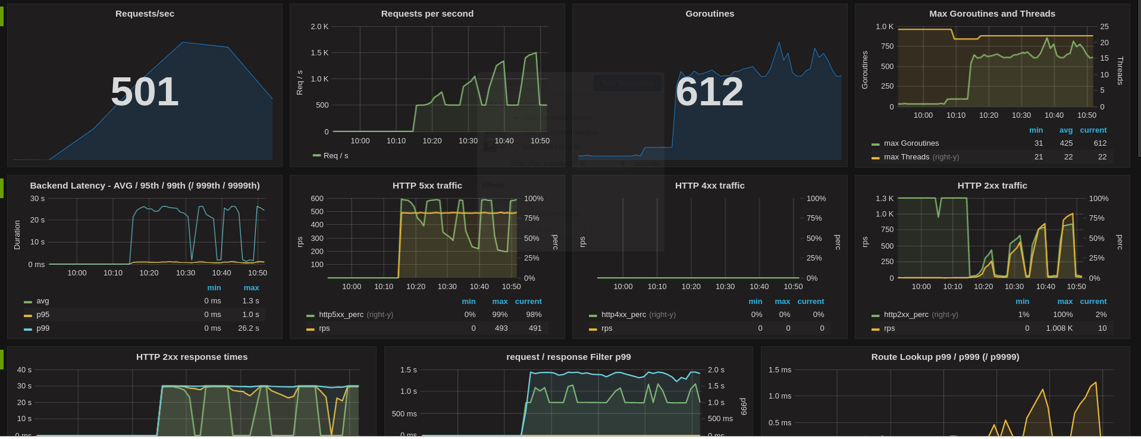The height and width of the screenshot is (439, 1141).
Task: Open the Backend Latency panel title menu
Action: [x=145, y=186]
